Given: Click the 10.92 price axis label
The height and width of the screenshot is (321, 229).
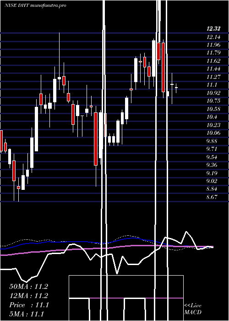Looking at the screenshot, I should [x=213, y=93].
